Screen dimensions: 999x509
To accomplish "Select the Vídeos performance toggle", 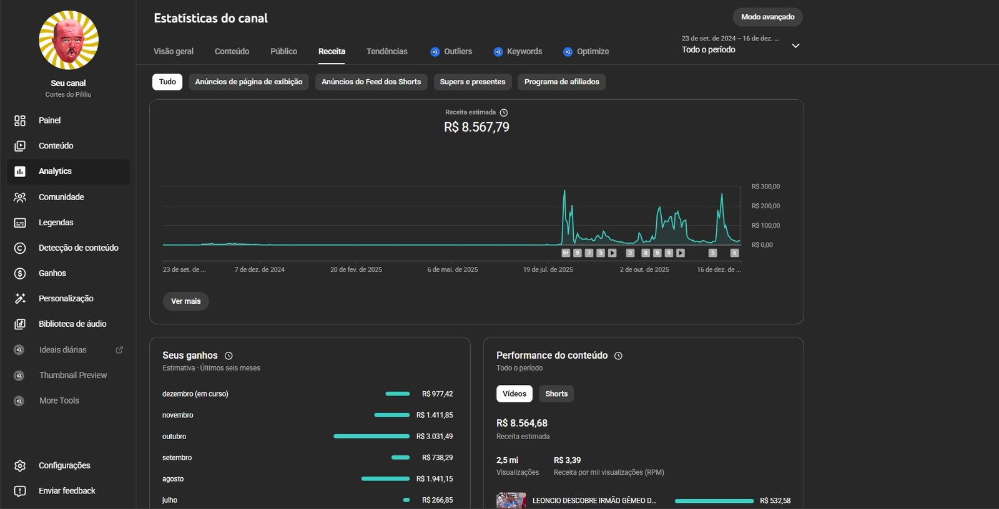I will pos(514,394).
